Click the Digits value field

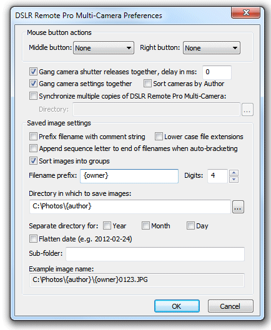(x=217, y=176)
